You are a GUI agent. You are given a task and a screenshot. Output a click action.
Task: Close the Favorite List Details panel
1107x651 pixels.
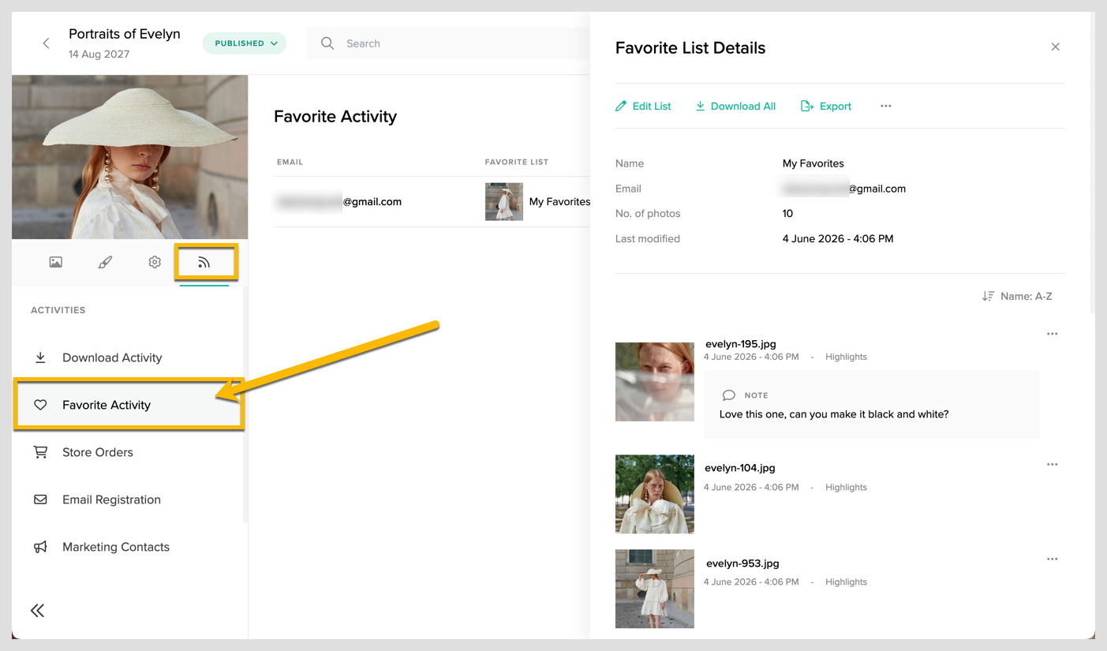[x=1055, y=47]
